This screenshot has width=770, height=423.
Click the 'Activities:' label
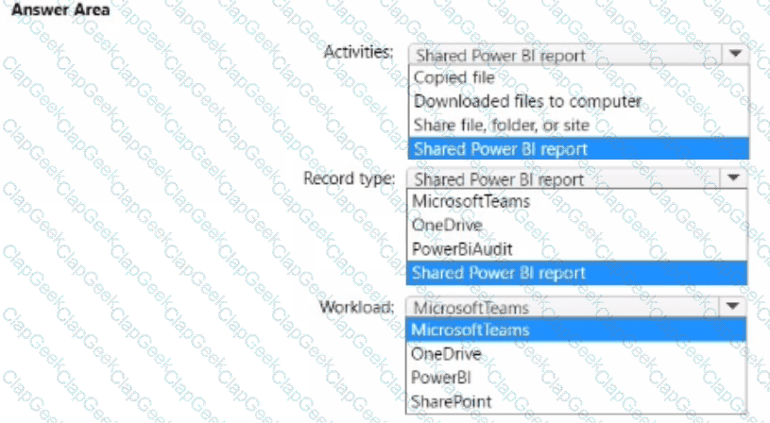[358, 51]
